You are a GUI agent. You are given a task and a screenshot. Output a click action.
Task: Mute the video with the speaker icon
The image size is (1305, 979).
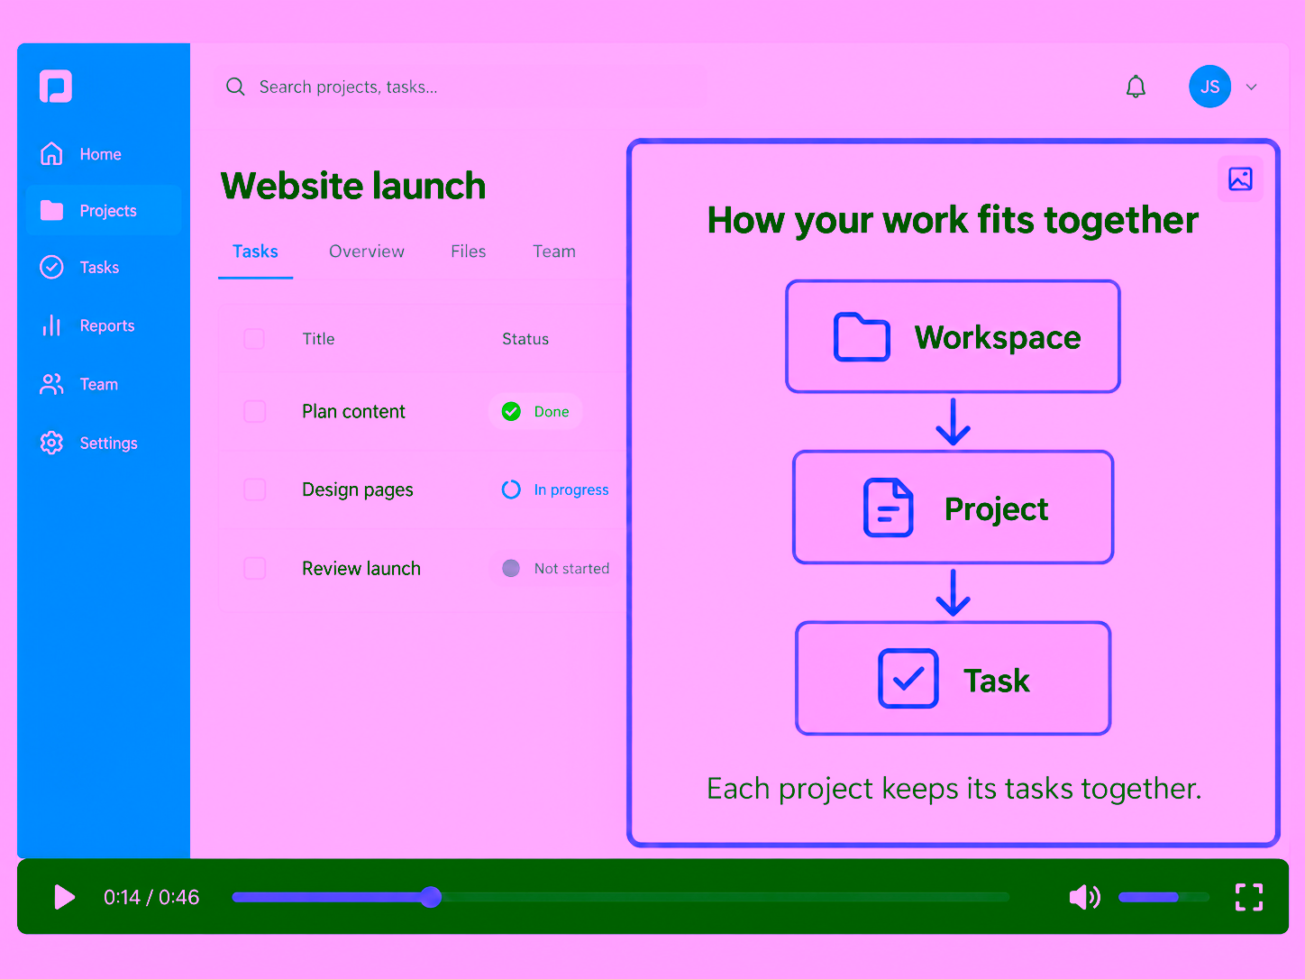(1084, 897)
